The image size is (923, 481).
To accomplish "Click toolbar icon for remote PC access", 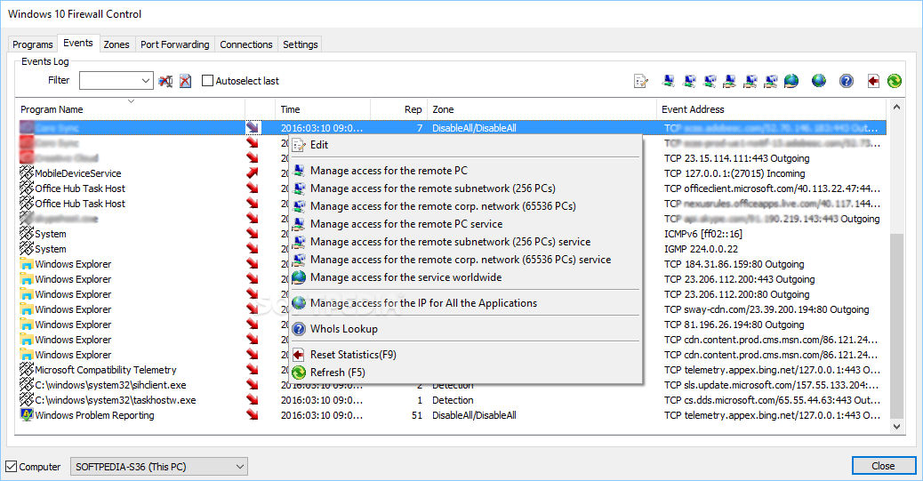I will point(668,81).
